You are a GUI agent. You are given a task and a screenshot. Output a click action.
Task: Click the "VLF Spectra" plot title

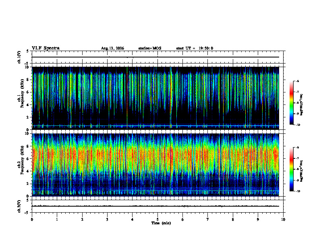(46, 48)
